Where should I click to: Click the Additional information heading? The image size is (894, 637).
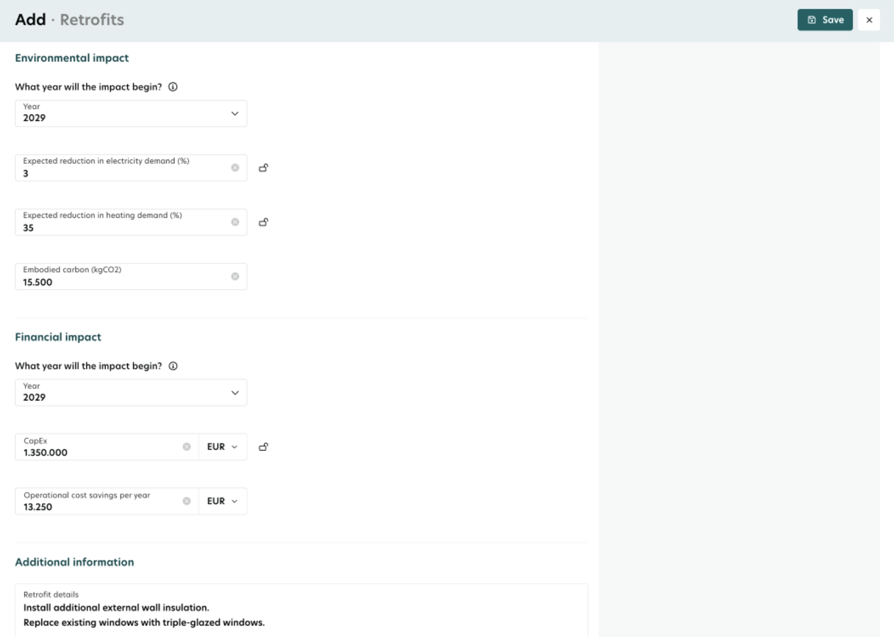pos(74,562)
